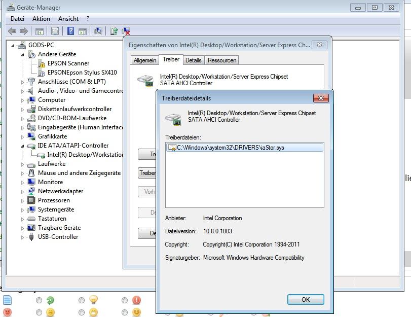Click the blue Help toolbar icon
This screenshot has width=411, height=317.
click(x=70, y=31)
